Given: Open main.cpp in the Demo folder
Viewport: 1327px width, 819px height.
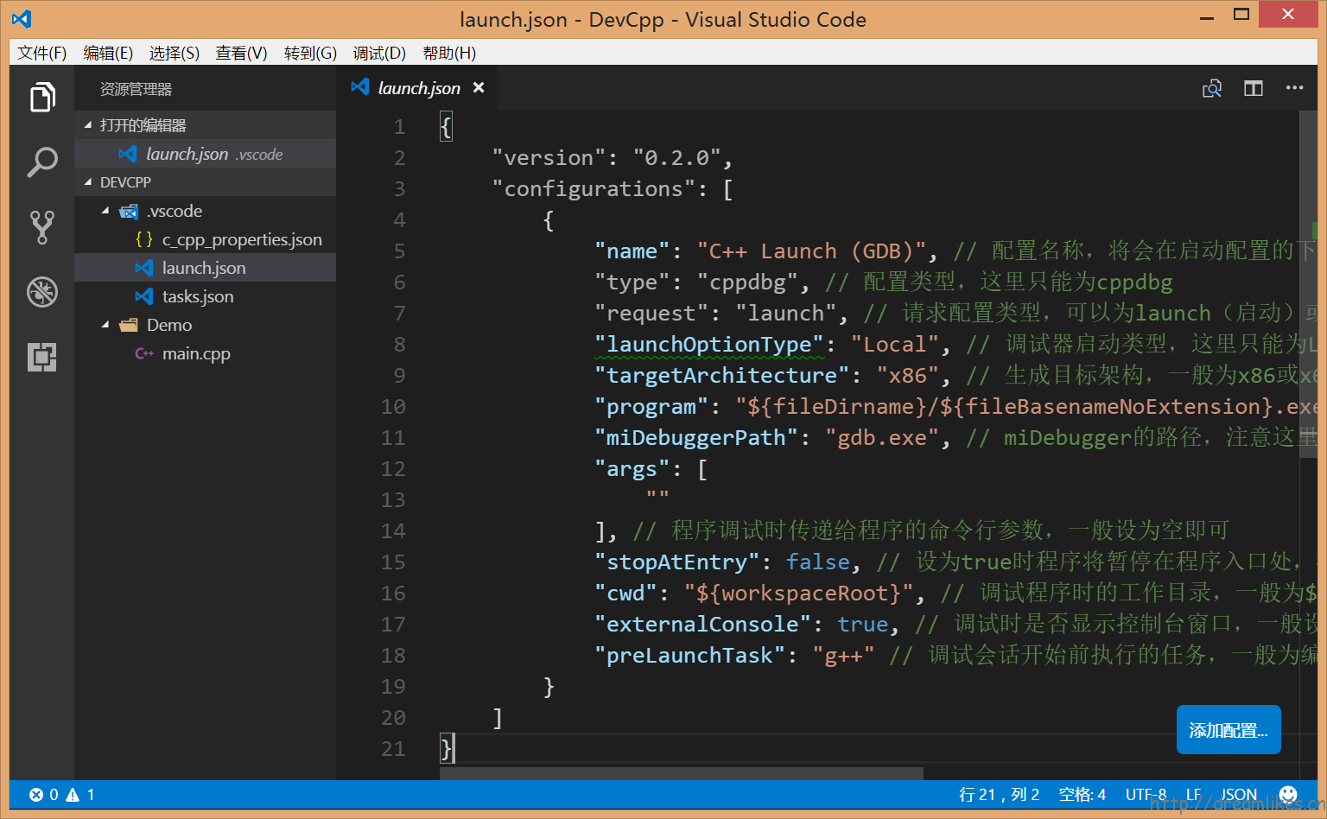Looking at the screenshot, I should coord(206,353).
